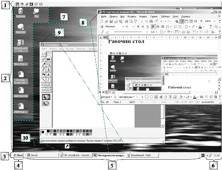Open the style dropdown showing Обычный
Screen dimensions: 222x170
click(123, 27)
